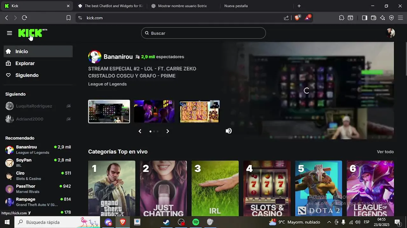Screen dimensions: 407x228
Task: Open Steam from the taskbar
Action: tap(166, 222)
